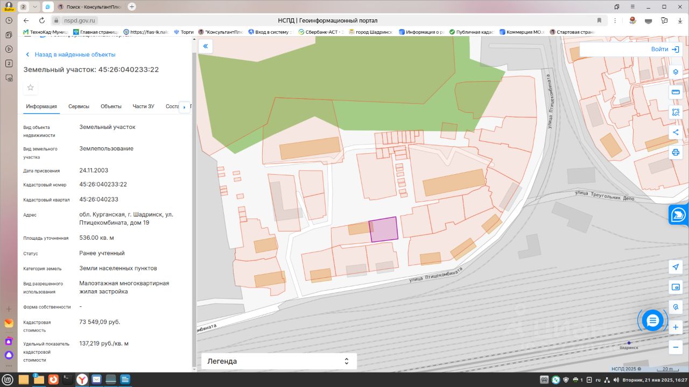
Task: Open the Части ЗУ tab
Action: tap(143, 106)
